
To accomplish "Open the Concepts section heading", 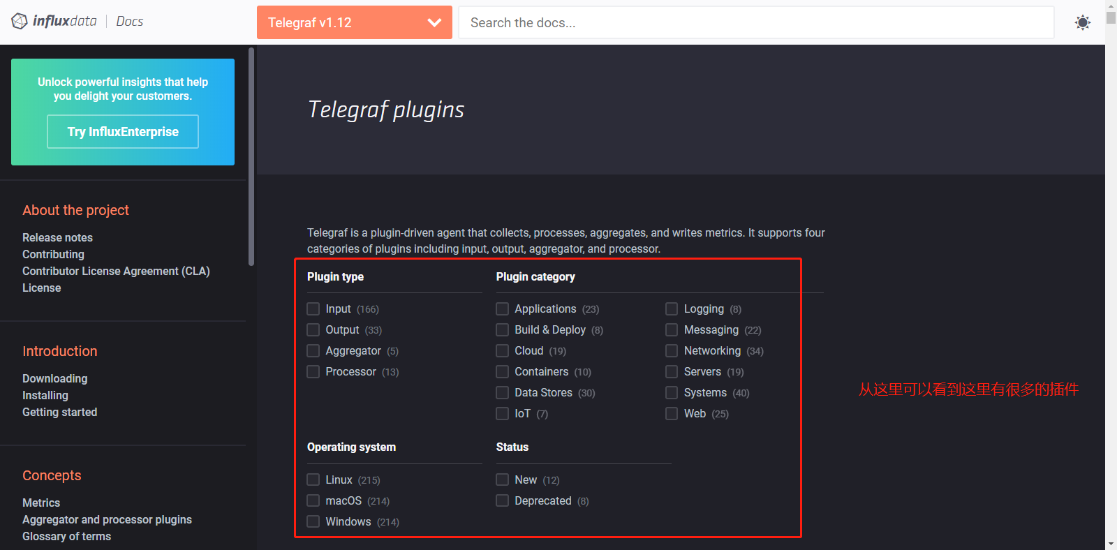I will tap(52, 475).
